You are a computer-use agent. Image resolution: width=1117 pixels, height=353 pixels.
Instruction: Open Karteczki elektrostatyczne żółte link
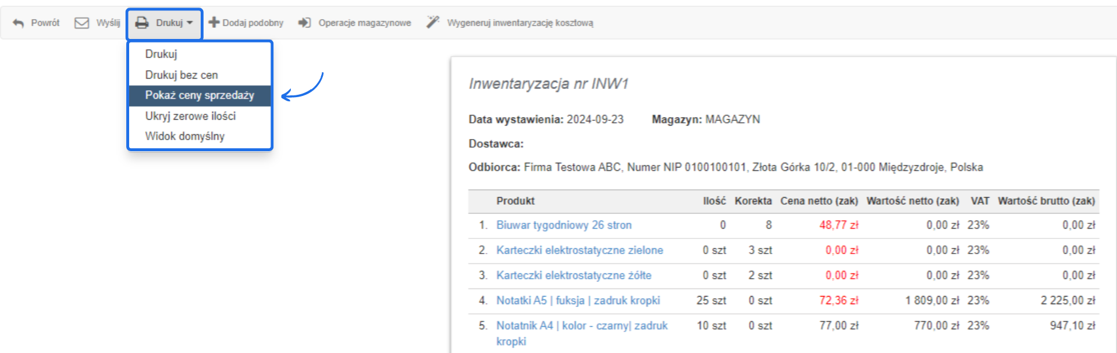(574, 275)
